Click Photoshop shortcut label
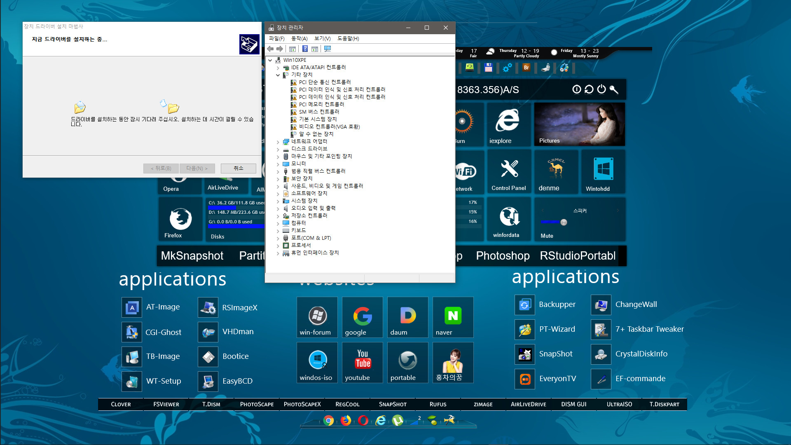 coord(503,256)
